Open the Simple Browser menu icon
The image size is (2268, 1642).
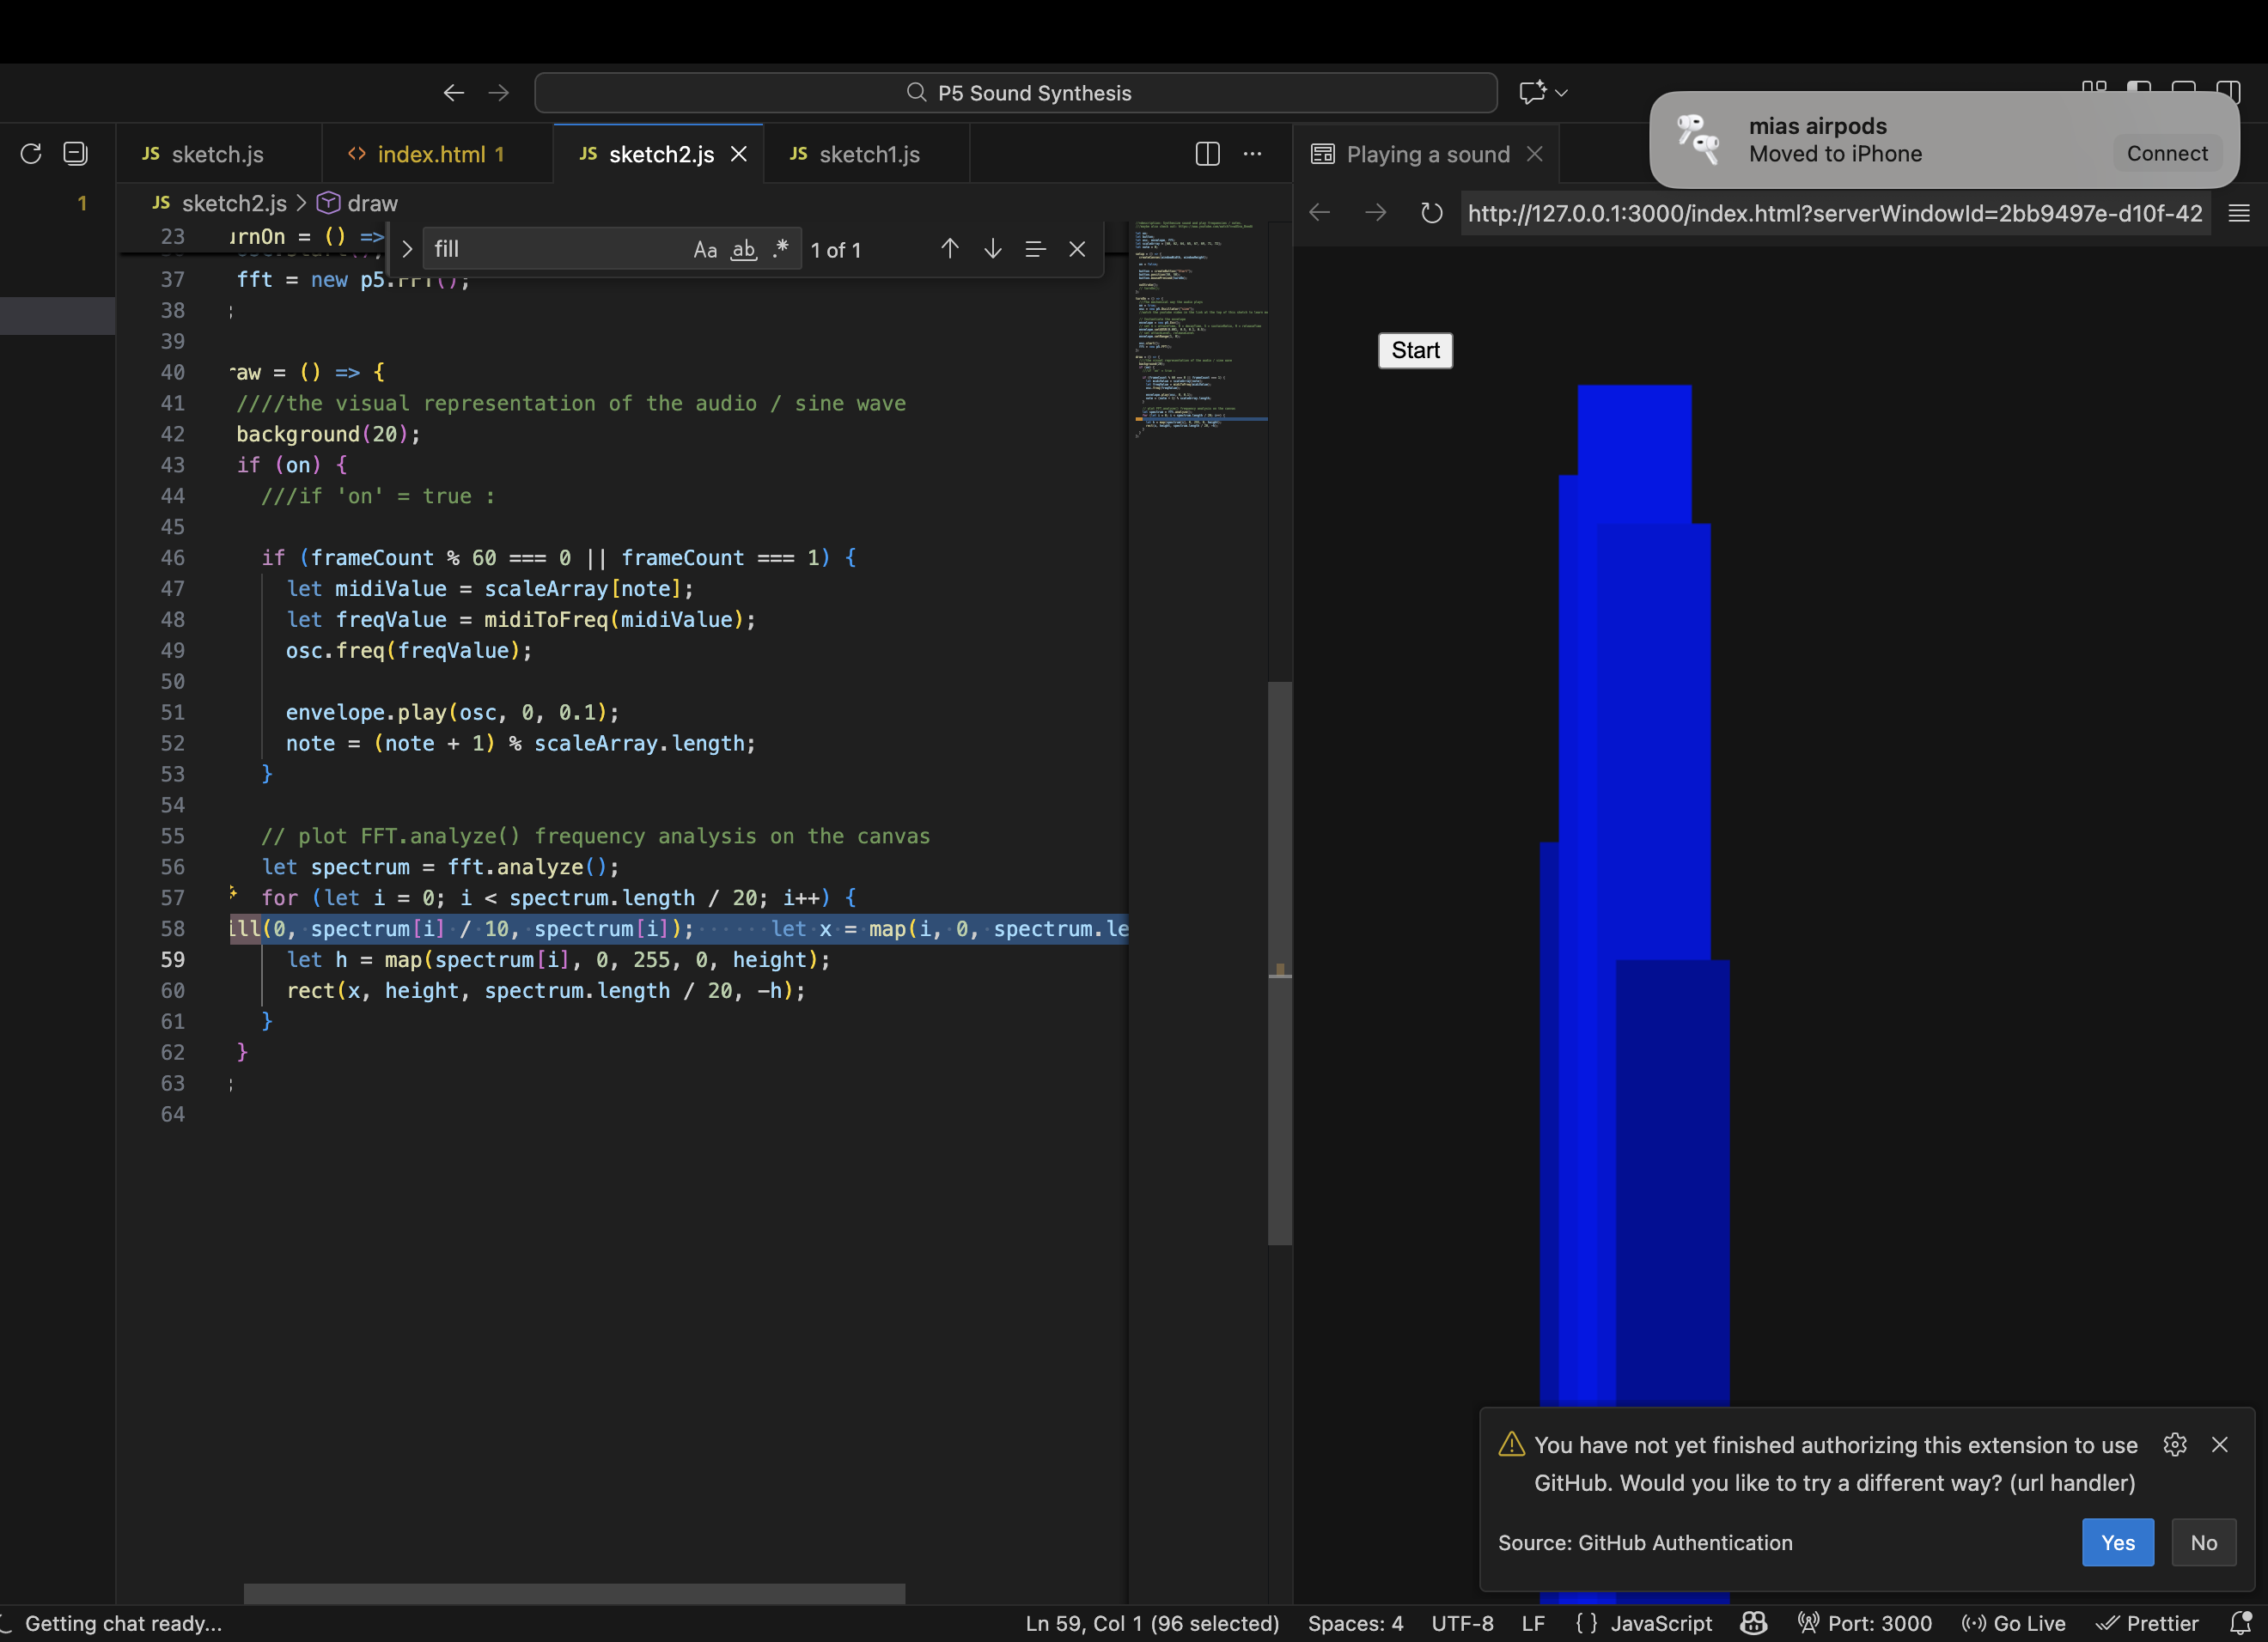pos(2238,212)
